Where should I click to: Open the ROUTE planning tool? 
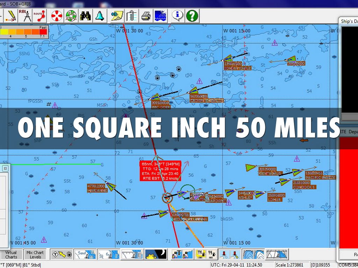click(x=39, y=16)
